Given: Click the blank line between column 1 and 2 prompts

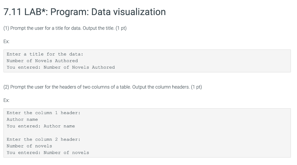Looking at the screenshot, I should point(147,133).
